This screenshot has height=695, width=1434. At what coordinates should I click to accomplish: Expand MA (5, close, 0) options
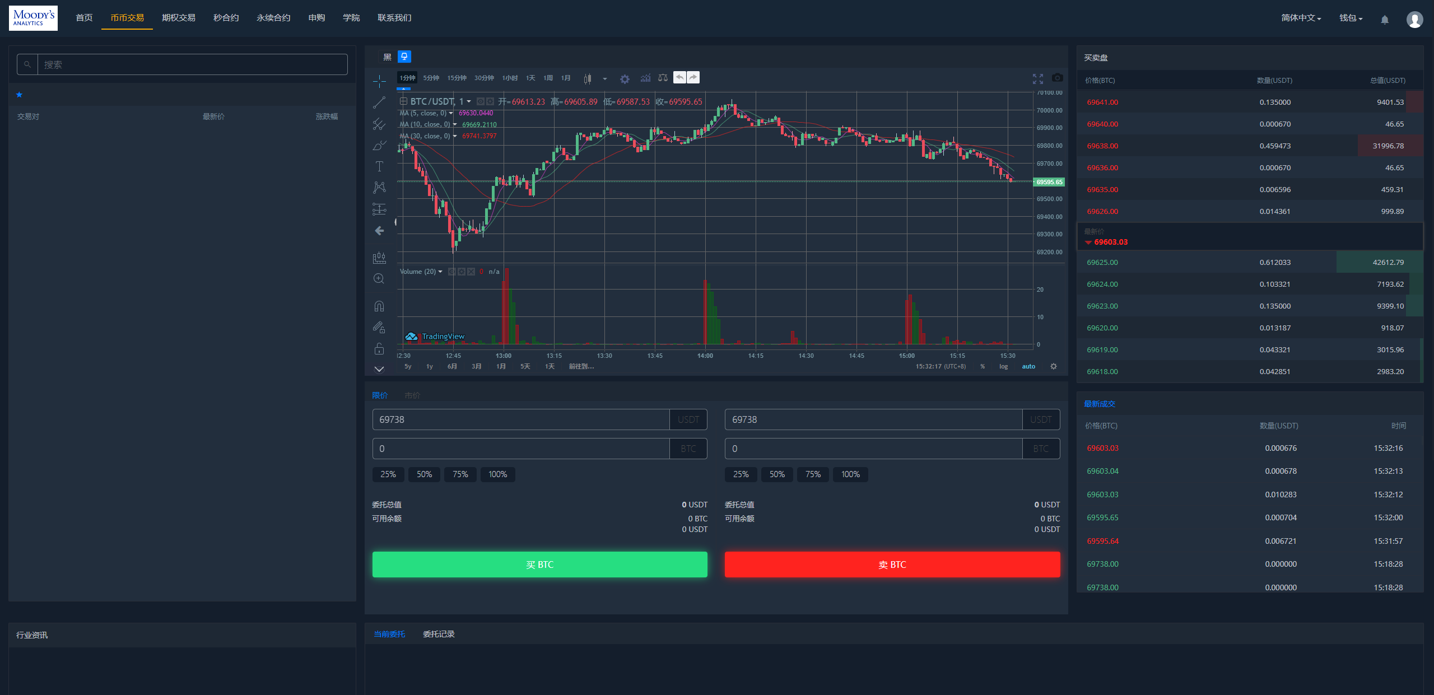pyautogui.click(x=450, y=113)
